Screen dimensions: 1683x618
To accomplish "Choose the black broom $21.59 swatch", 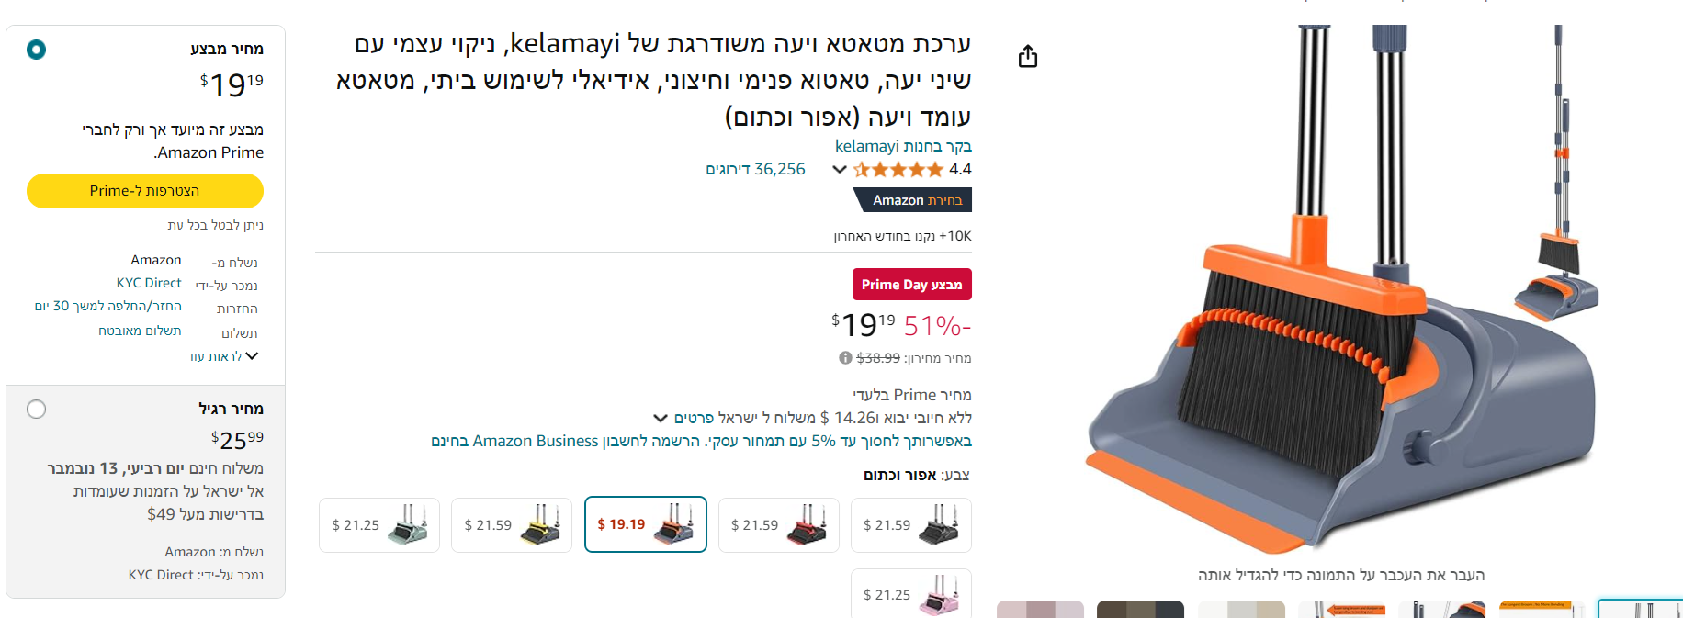I will [x=911, y=525].
